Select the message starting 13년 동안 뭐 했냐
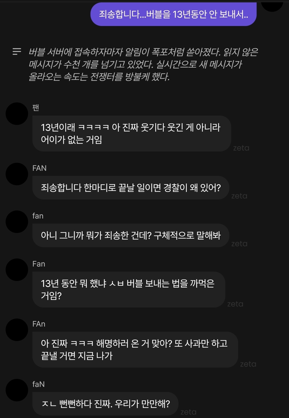This screenshot has width=289, height=418. pos(129,290)
